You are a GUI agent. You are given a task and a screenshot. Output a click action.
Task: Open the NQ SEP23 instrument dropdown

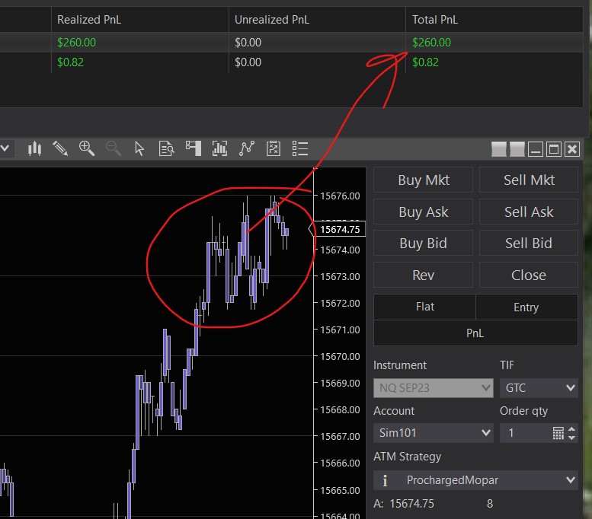point(433,388)
